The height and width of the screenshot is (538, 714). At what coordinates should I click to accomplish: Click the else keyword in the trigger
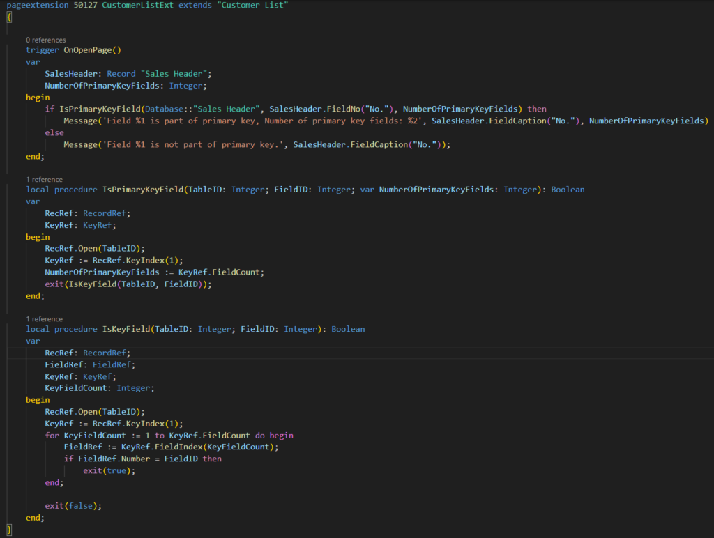click(54, 132)
